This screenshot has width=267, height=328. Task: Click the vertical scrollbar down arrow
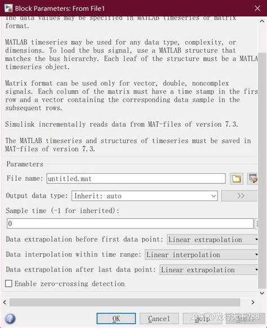click(x=262, y=293)
